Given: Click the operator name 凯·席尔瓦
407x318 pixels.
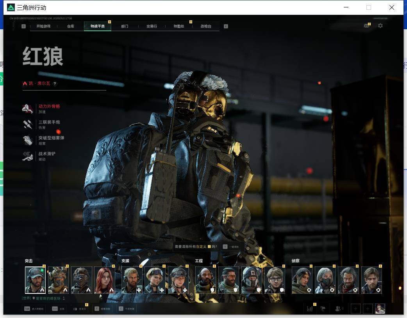Looking at the screenshot, I should 39,83.
